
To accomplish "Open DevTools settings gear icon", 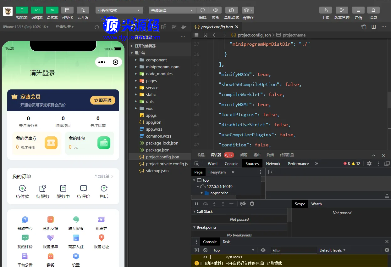I will [369, 164].
